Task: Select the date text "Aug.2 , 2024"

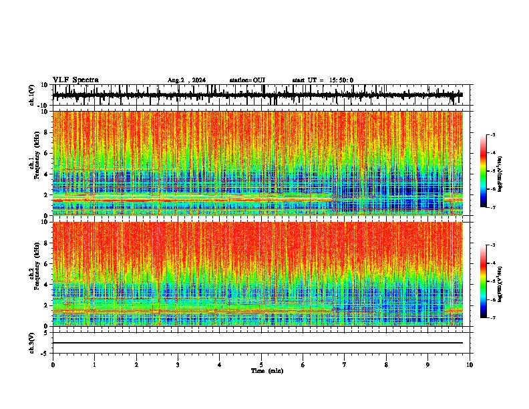Action: pyautogui.click(x=186, y=80)
